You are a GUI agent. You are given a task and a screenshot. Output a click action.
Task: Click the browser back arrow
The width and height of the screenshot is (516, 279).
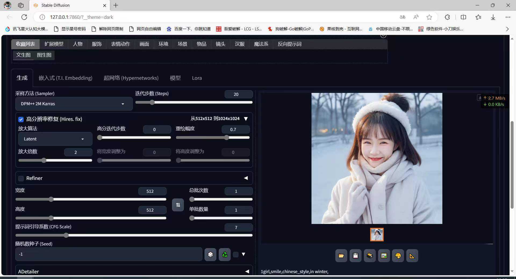tap(9, 17)
